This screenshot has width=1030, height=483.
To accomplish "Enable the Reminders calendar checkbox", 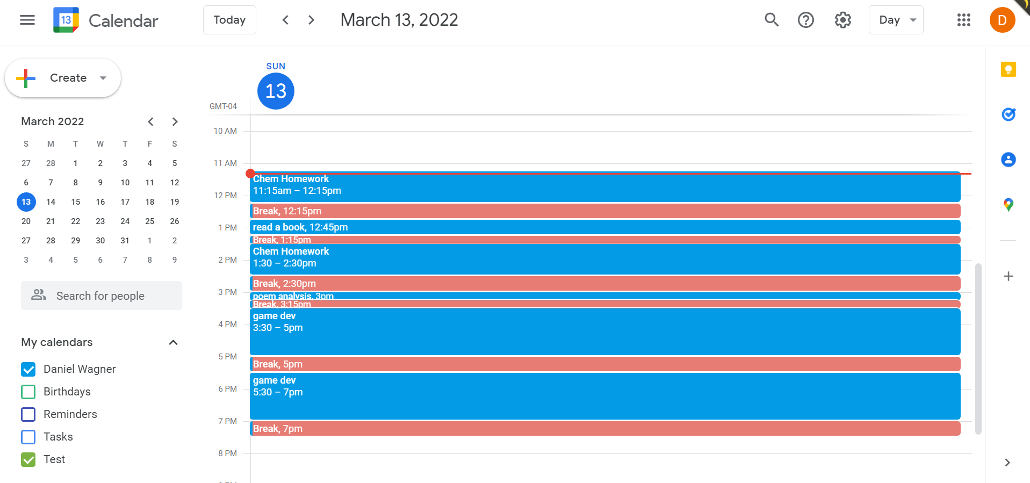I will pyautogui.click(x=28, y=414).
